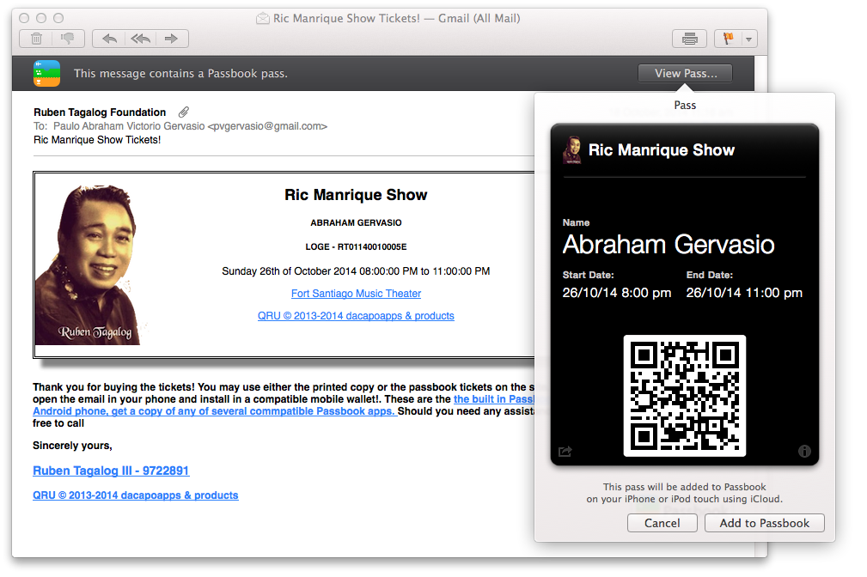The height and width of the screenshot is (577, 867).
Task: Click the Ric Manrique Show pass title
Action: click(662, 150)
